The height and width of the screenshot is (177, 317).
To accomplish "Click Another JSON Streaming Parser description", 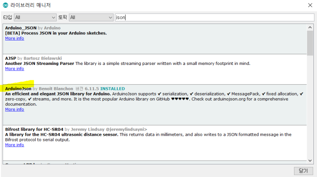I will coord(40,63).
